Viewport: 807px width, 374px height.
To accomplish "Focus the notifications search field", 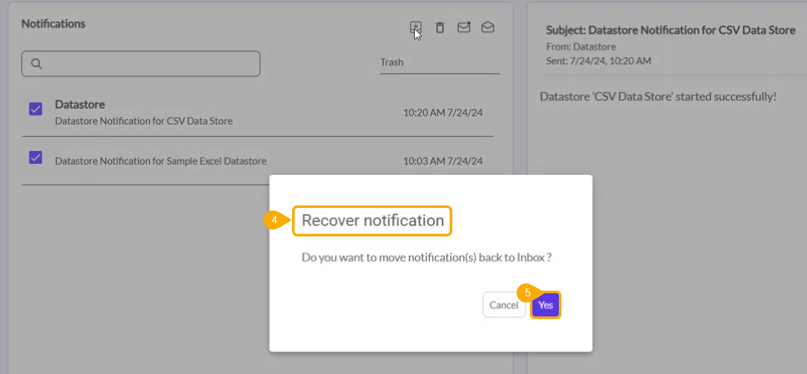I will (x=149, y=63).
